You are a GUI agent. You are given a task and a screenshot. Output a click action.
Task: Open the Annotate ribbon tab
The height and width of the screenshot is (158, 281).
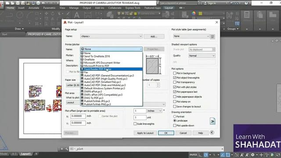tap(34, 8)
